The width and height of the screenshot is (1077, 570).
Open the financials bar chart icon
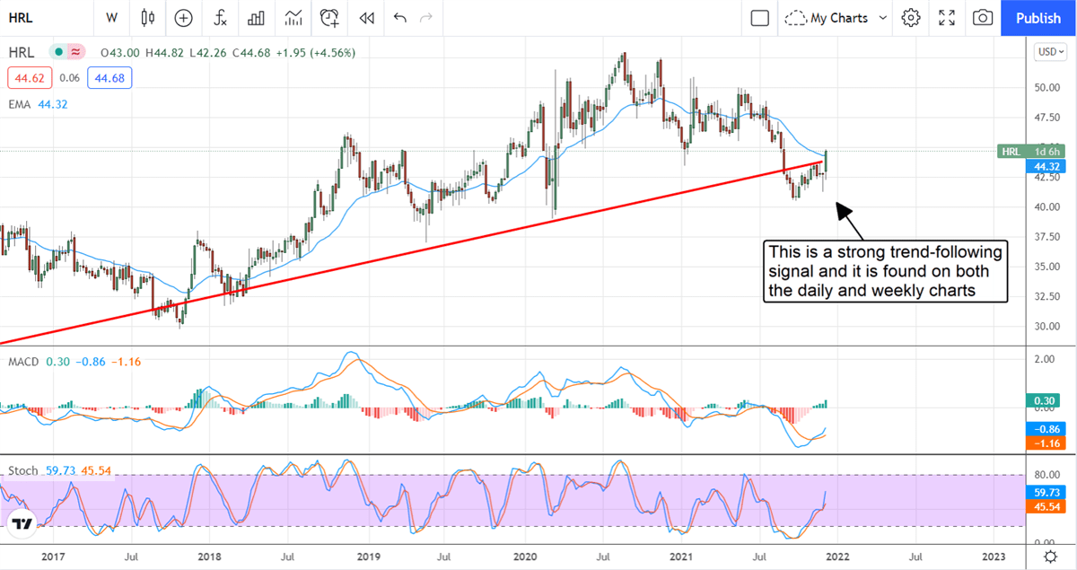257,17
